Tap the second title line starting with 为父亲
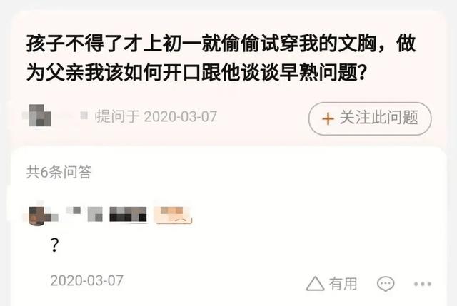This screenshot has width=457, height=306. click(x=196, y=72)
